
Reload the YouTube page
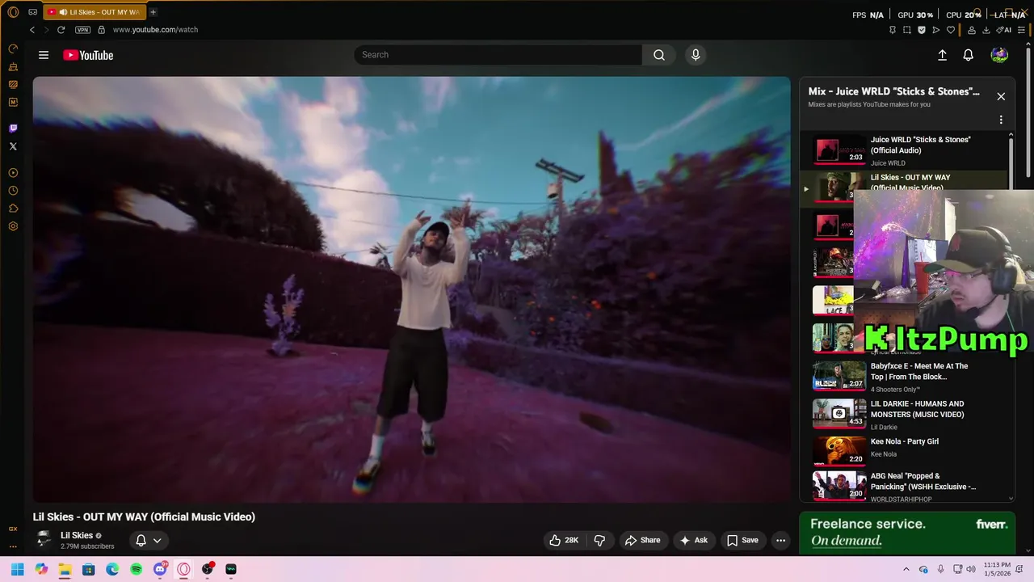[61, 30]
